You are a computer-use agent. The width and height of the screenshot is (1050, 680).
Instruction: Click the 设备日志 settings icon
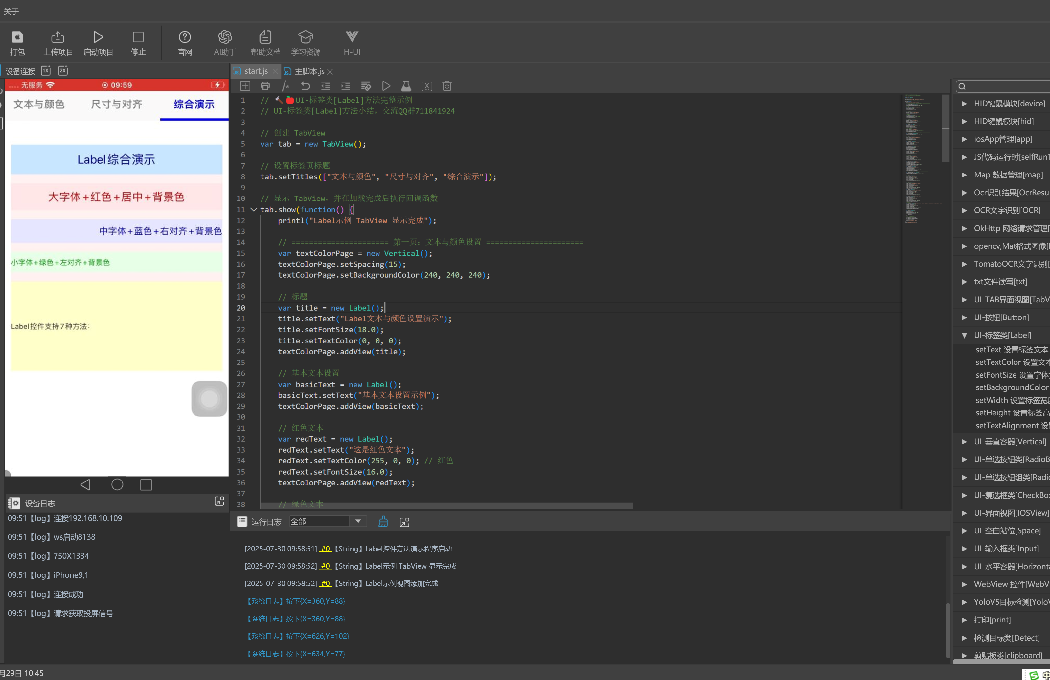point(14,503)
